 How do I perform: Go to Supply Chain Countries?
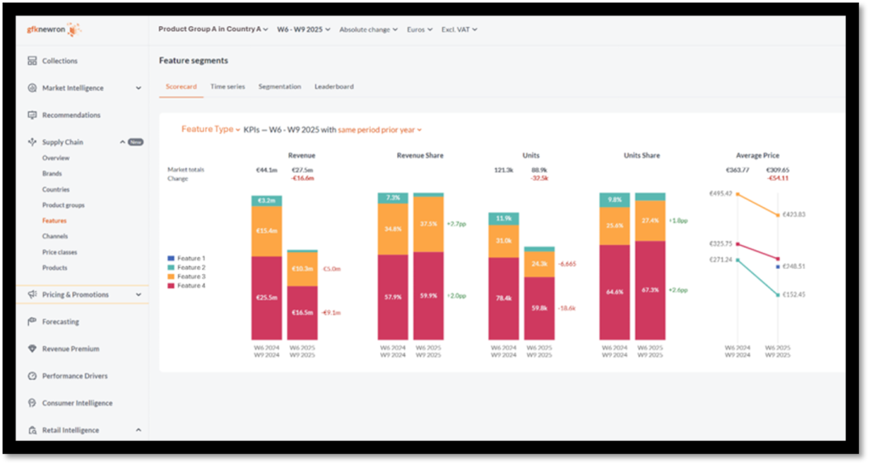(x=56, y=189)
